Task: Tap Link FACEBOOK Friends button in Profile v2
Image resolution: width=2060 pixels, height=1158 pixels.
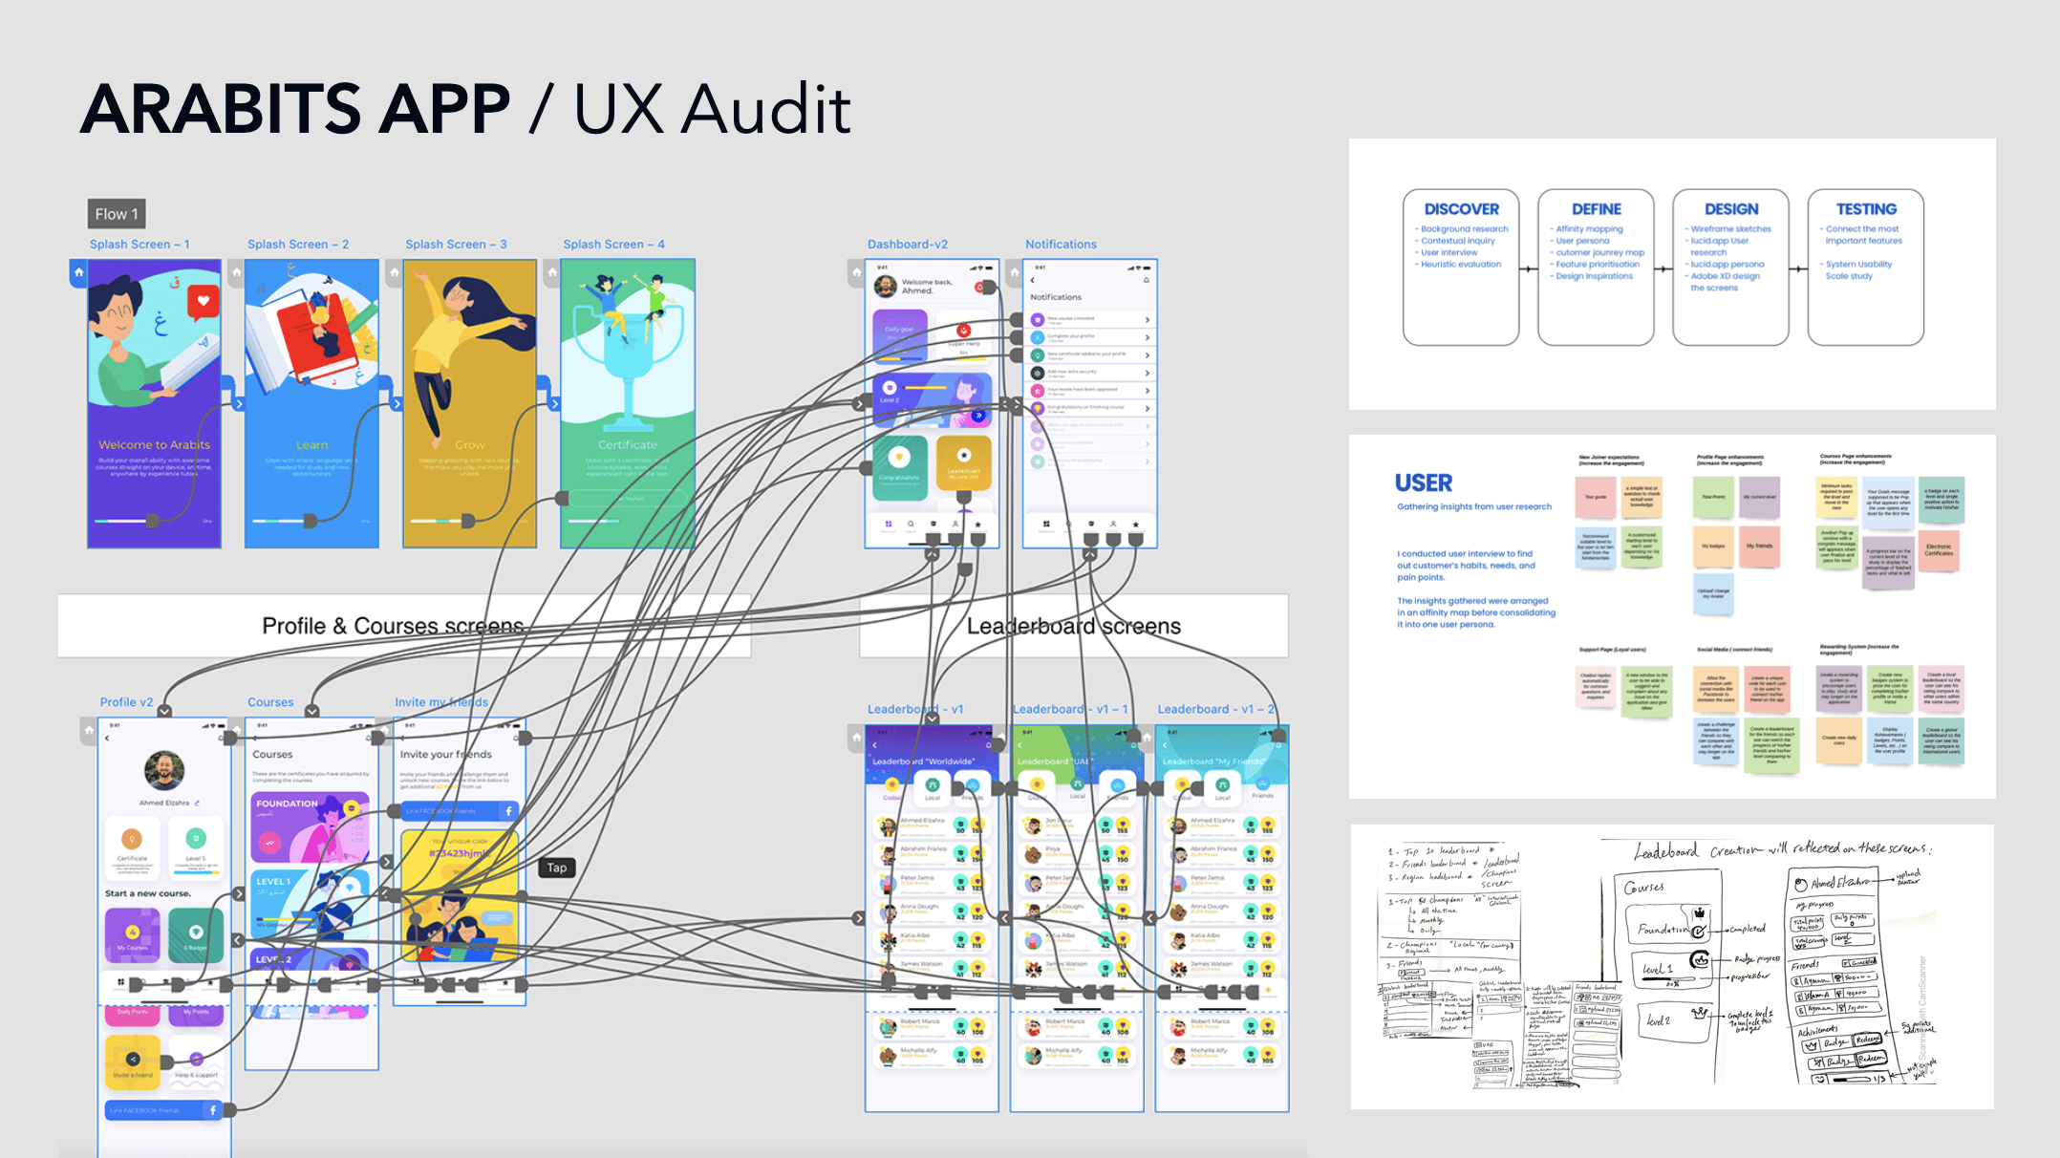Action: [x=163, y=1110]
